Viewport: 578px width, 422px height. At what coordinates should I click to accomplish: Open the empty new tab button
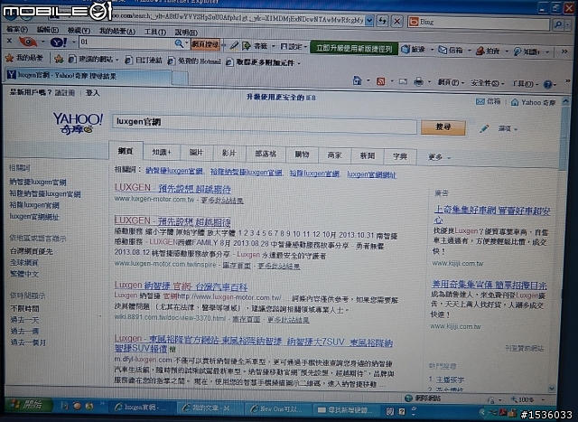click(x=180, y=78)
